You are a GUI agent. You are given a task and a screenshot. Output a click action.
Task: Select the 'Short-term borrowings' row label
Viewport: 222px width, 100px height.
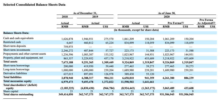pyautogui.click(x=16, y=65)
